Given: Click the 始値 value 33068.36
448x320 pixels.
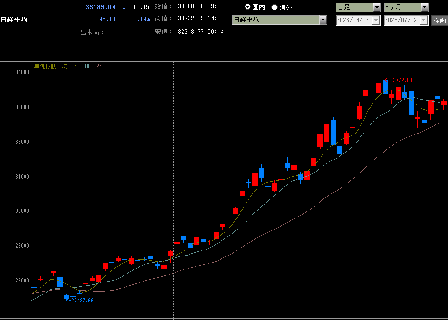Looking at the screenshot, I should (191, 6).
